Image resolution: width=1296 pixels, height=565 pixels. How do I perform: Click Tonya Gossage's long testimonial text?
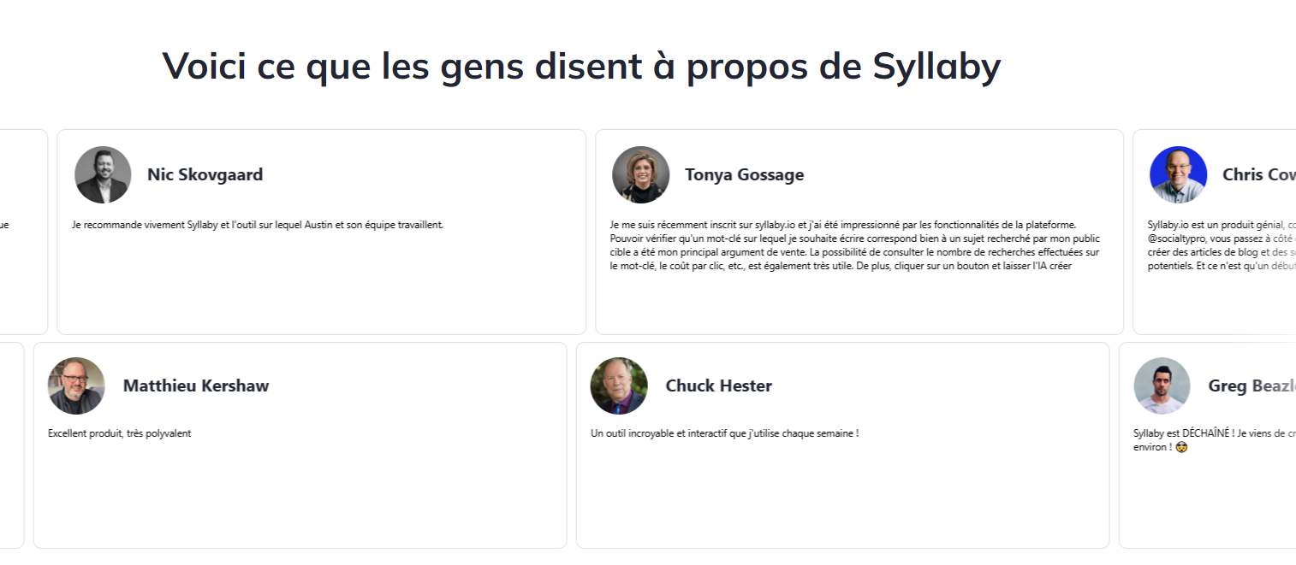pos(854,245)
